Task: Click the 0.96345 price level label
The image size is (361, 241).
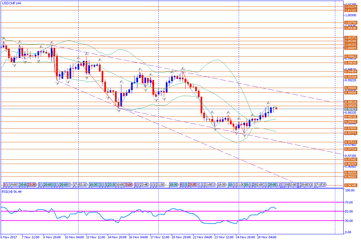Action: coord(351,185)
